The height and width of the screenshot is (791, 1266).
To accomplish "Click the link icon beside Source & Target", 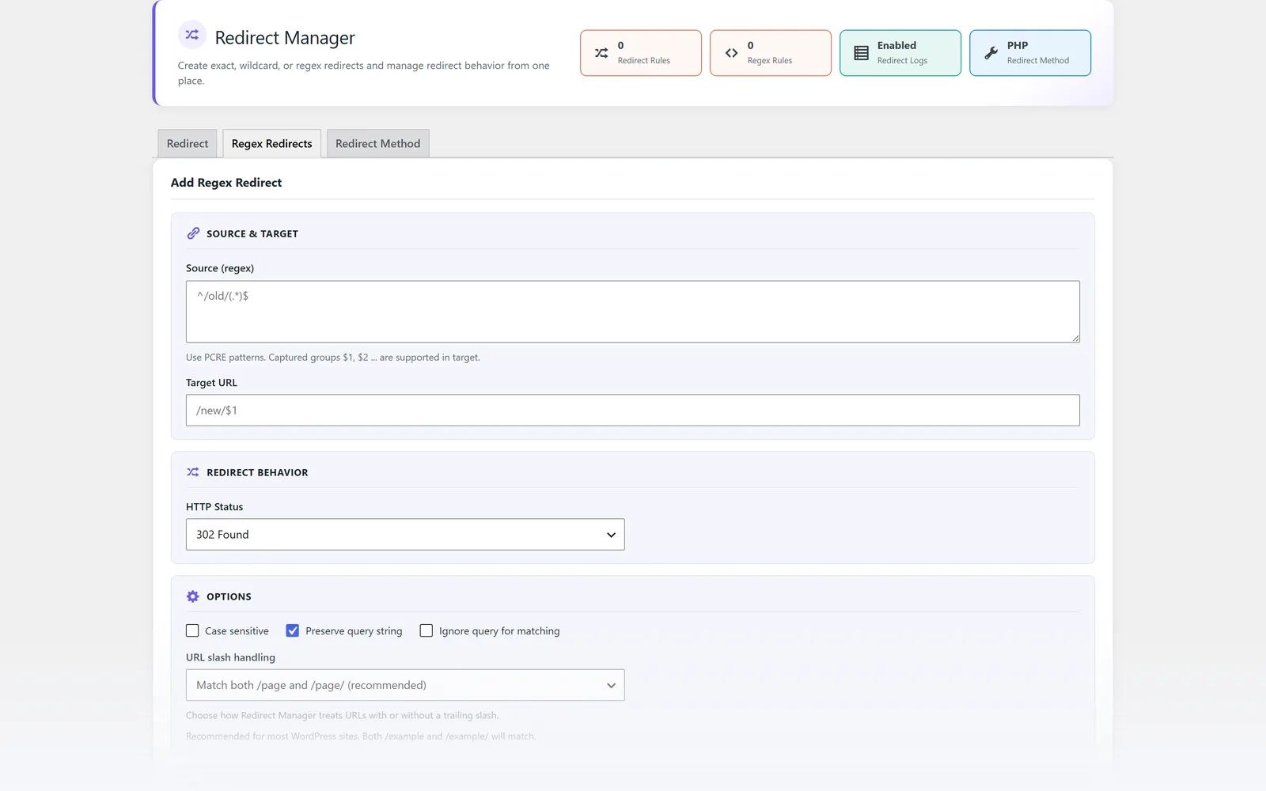I will coord(193,233).
